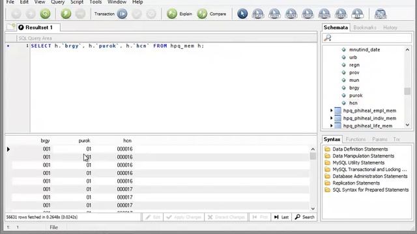Viewport: 417px width, 234px height.
Task: Jump to Last row button
Action: pyautogui.click(x=281, y=217)
